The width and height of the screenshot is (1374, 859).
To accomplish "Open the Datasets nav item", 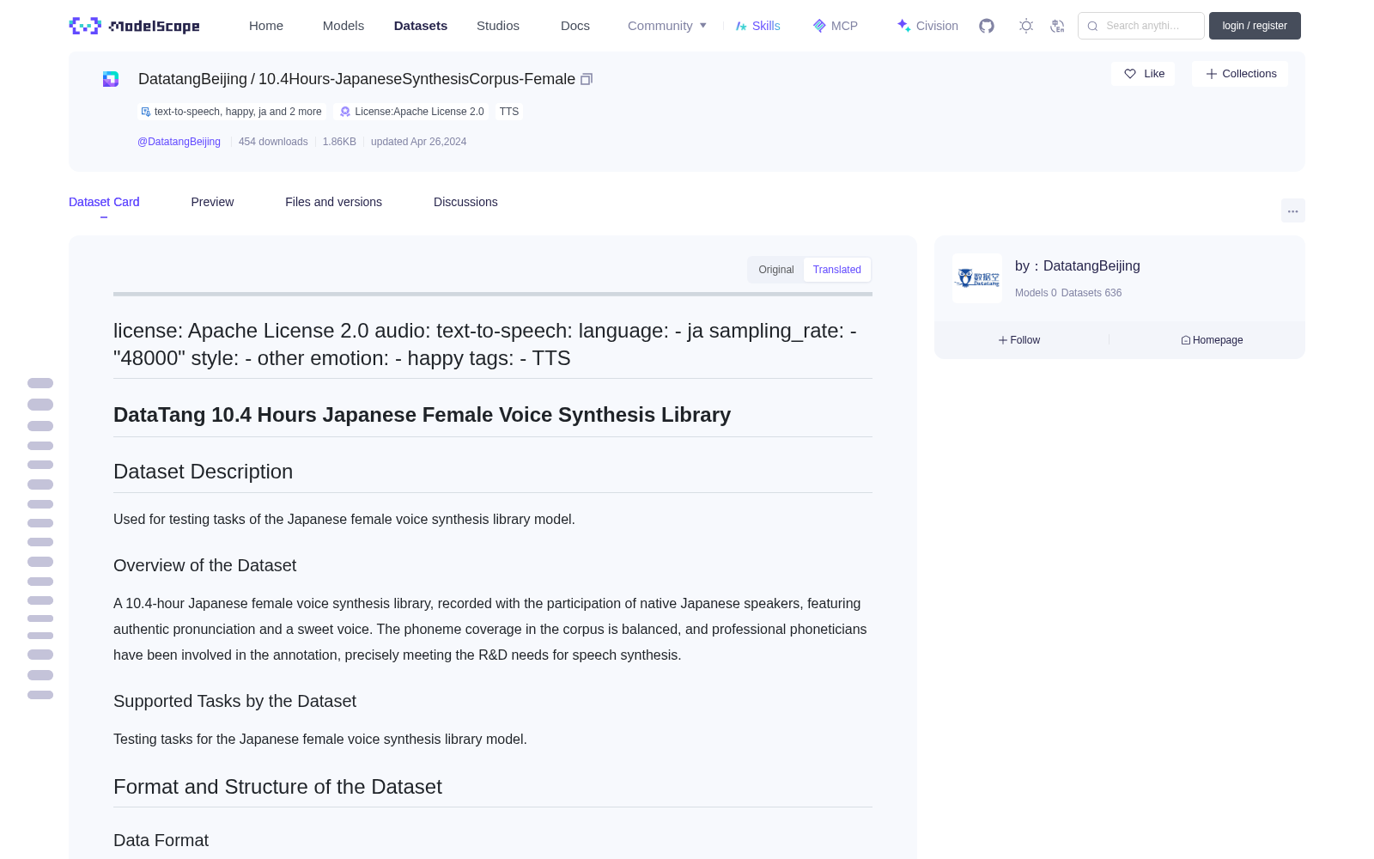I will (421, 26).
